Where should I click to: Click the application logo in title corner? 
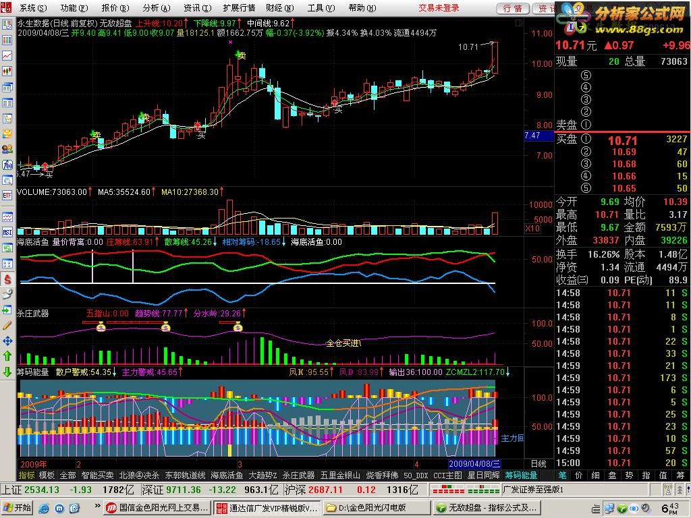tap(6, 8)
